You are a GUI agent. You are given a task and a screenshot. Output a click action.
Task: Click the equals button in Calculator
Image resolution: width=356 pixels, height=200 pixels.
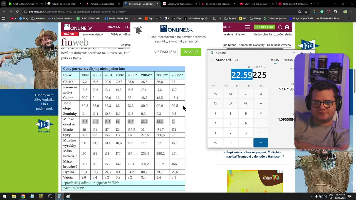coord(261,143)
